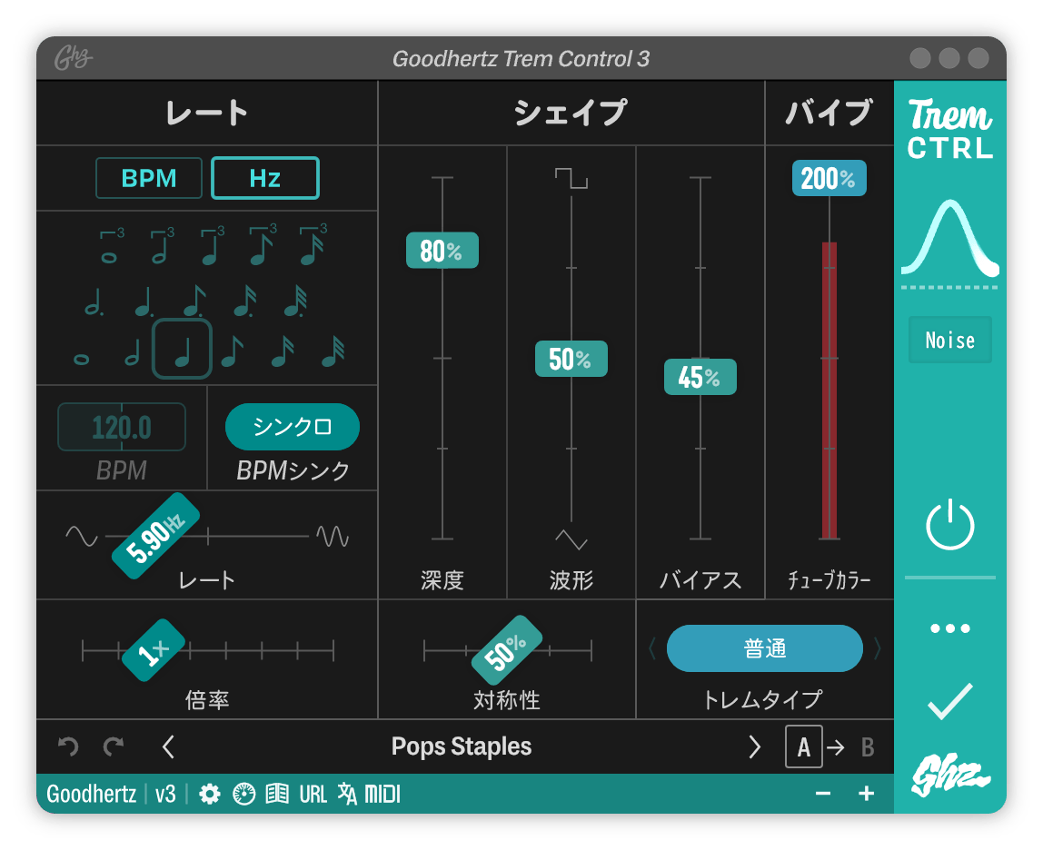The height and width of the screenshot is (850, 1043).
Task: Click the 120.0 BPM input field
Action: (122, 427)
